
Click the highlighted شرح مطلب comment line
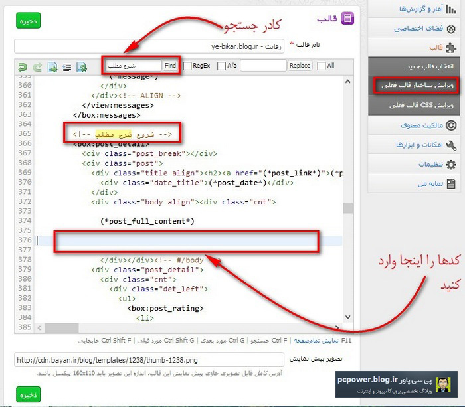pos(122,135)
